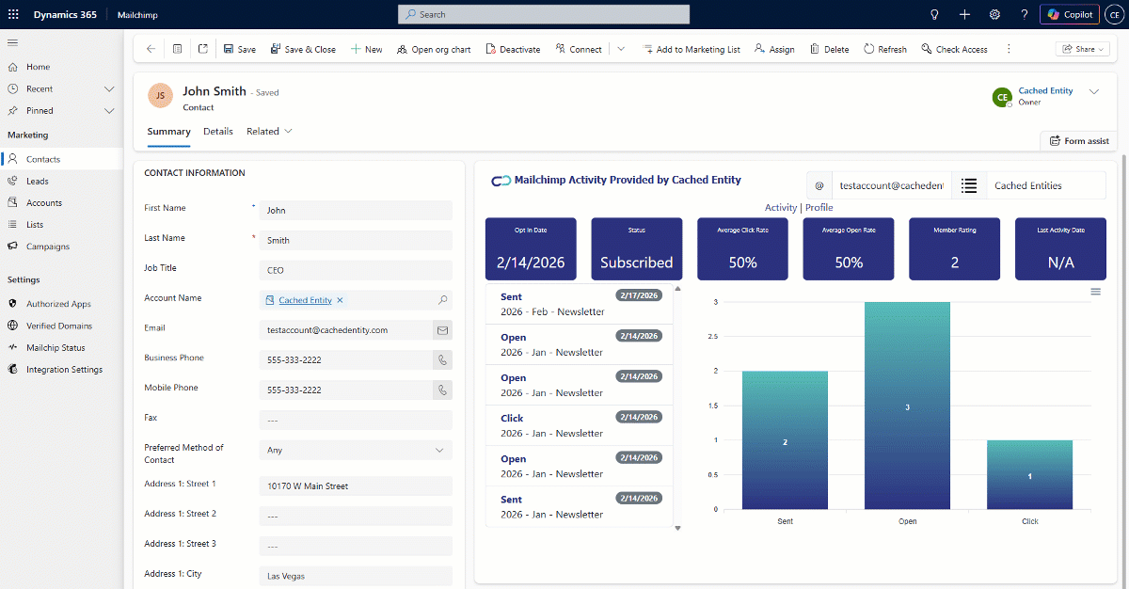Open more commands overflow ellipsis
The height and width of the screenshot is (589, 1129).
tap(1009, 49)
